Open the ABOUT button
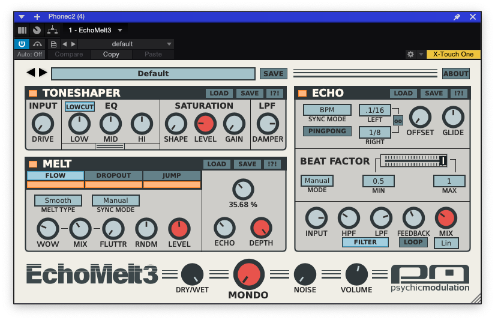495x320 pixels. click(455, 74)
